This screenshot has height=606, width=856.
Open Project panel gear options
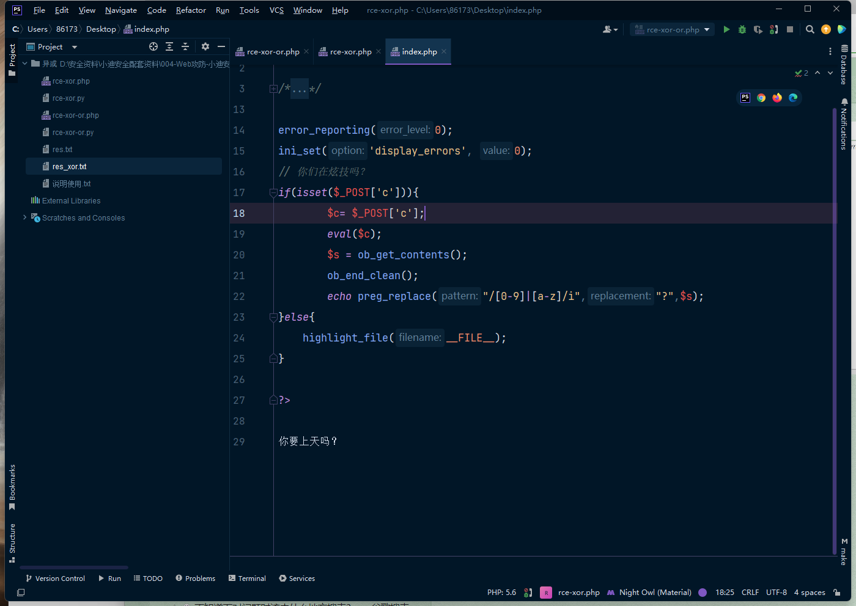(205, 46)
